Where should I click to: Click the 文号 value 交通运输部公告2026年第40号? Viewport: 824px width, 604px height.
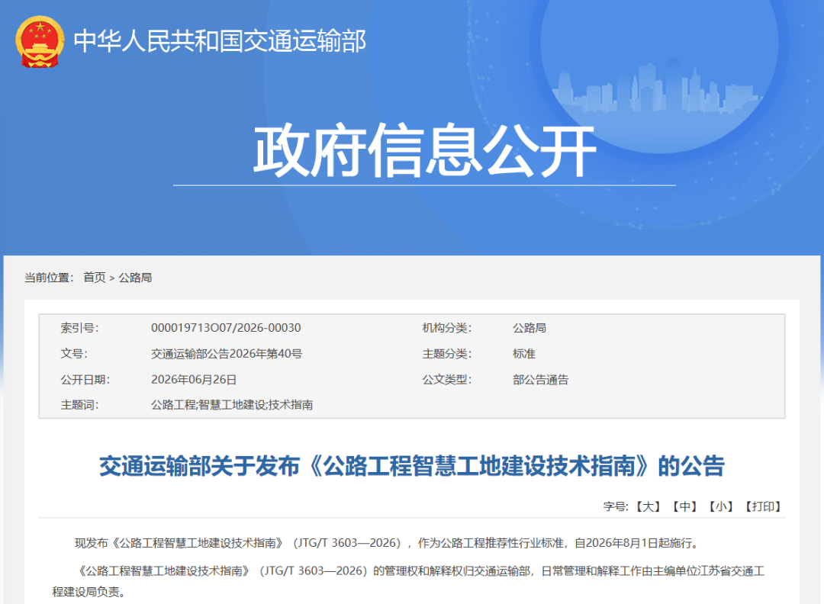coord(227,354)
